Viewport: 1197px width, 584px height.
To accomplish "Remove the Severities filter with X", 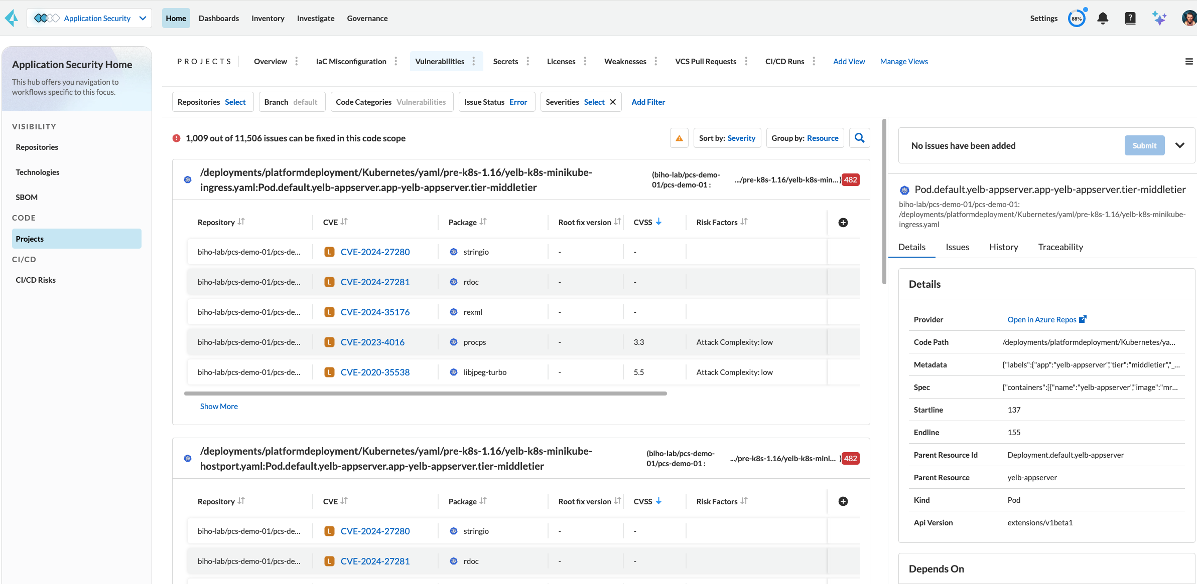I will coord(613,102).
